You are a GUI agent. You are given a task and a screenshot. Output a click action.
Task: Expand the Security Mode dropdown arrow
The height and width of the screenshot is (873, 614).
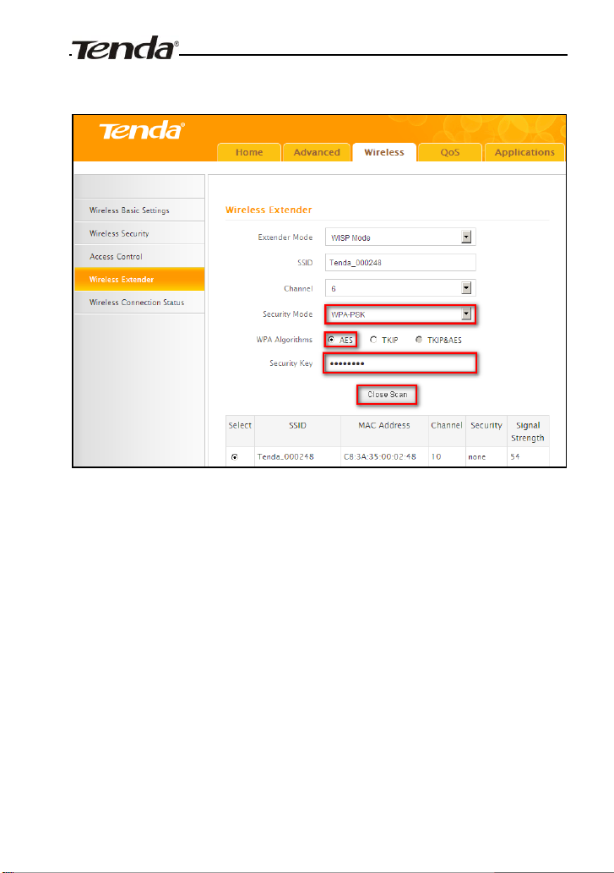coord(466,314)
